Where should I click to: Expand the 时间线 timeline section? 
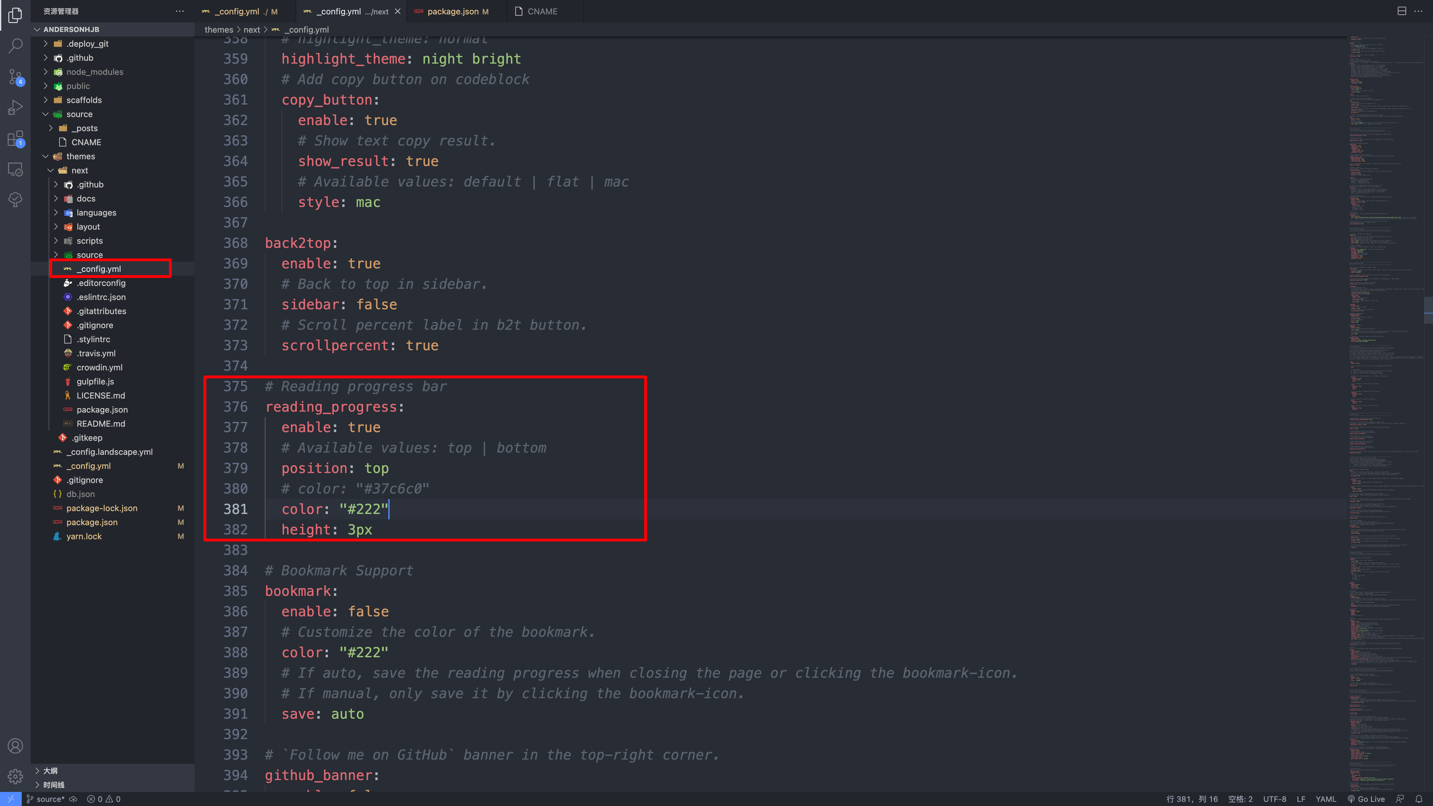[x=112, y=785]
